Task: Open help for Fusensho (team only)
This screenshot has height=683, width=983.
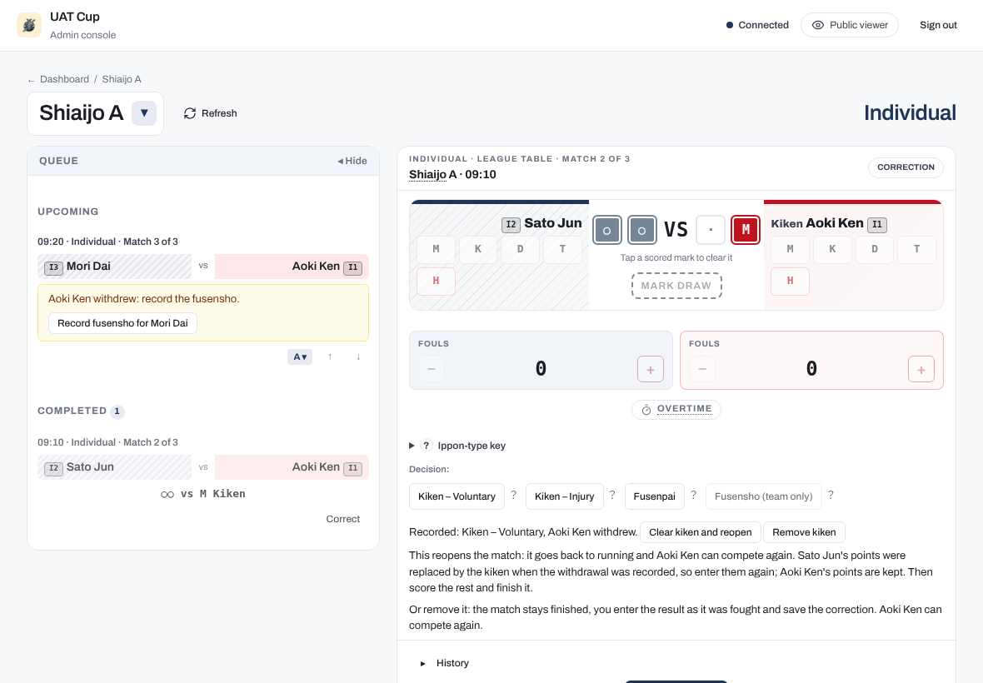Action: pyautogui.click(x=831, y=495)
